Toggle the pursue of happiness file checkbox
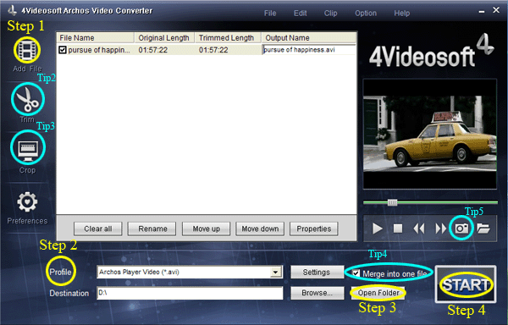 click(x=63, y=50)
